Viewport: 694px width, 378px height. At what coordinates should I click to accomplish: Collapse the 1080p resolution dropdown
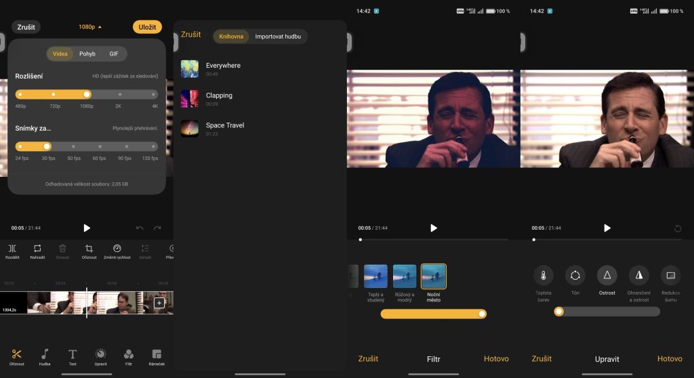pos(90,27)
